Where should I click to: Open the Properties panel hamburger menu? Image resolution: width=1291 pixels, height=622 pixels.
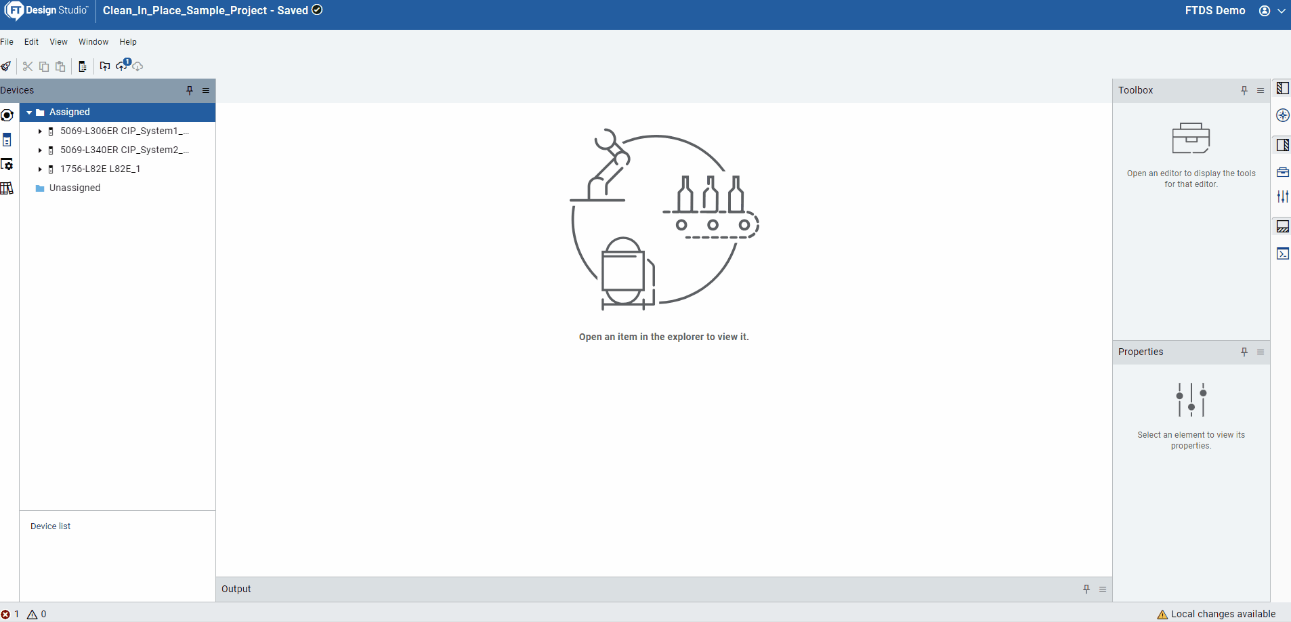[1261, 352]
